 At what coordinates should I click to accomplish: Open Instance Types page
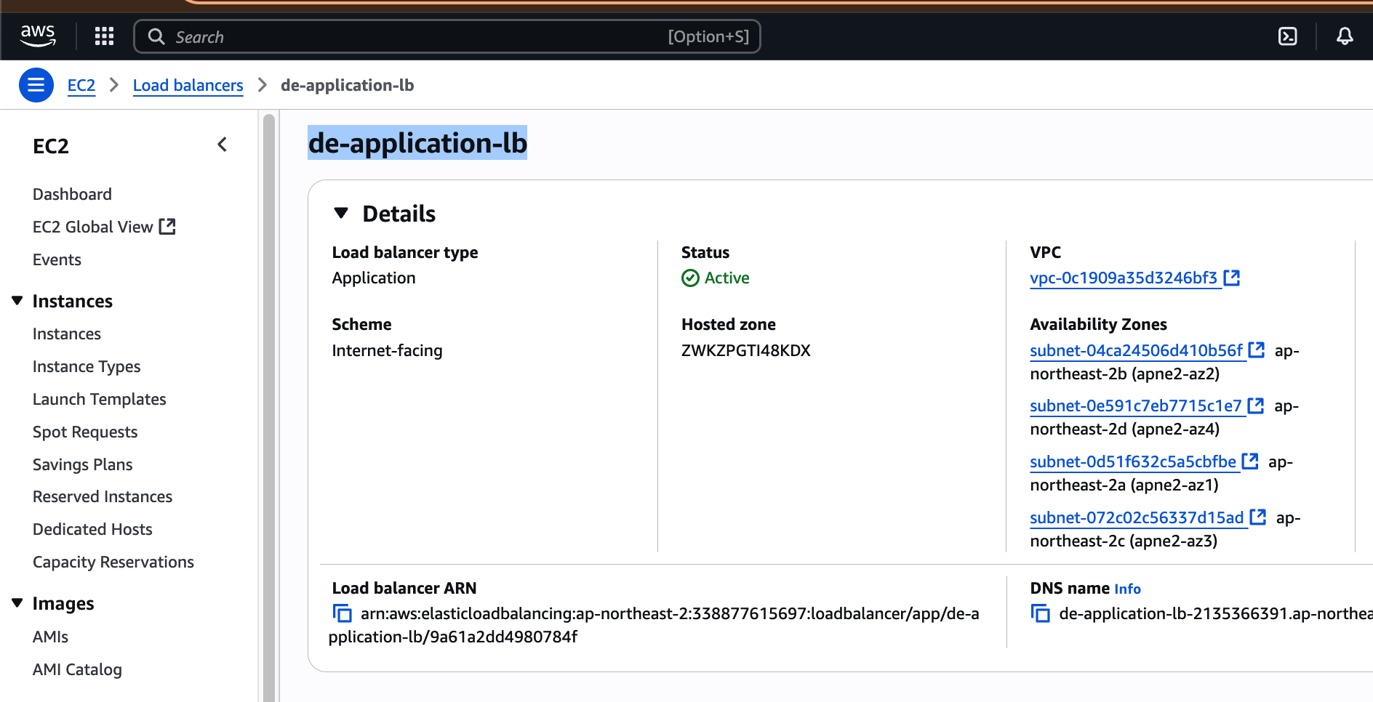click(x=87, y=366)
